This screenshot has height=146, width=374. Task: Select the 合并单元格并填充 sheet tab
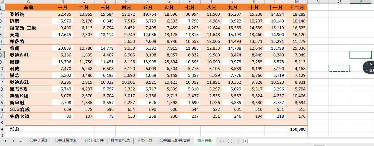tap(175, 141)
